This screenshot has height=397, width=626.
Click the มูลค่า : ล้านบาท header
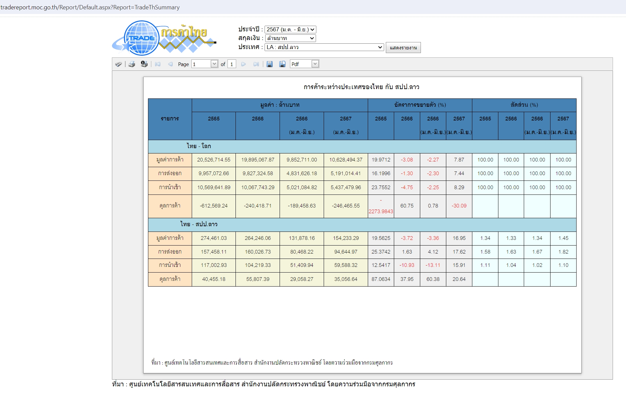(x=280, y=105)
